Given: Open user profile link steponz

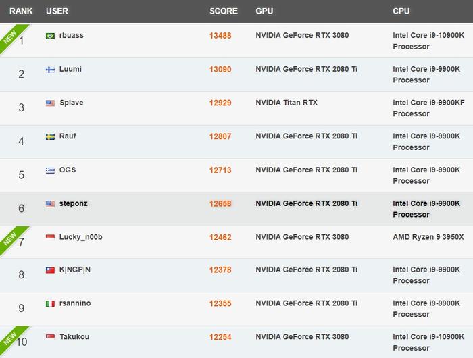Looking at the screenshot, I should pos(73,203).
